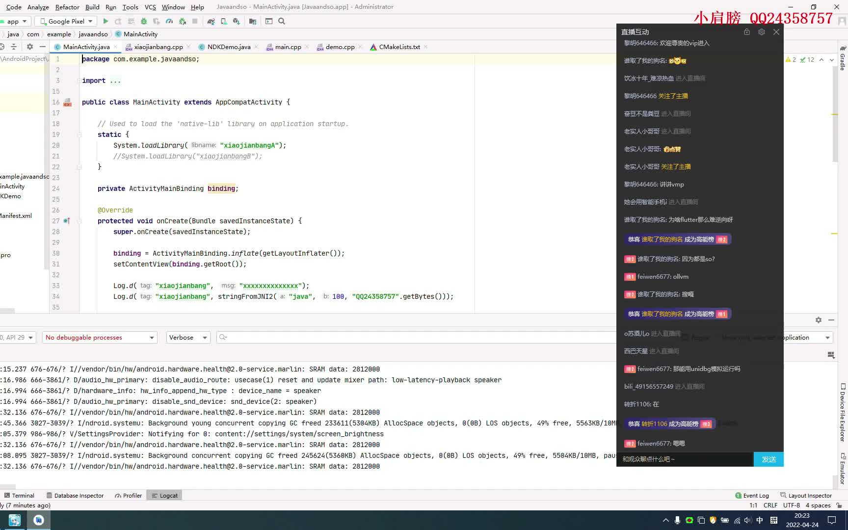Open the Logcat filter dropdown on right
Viewport: 848px width, 530px height.
[x=807, y=338]
